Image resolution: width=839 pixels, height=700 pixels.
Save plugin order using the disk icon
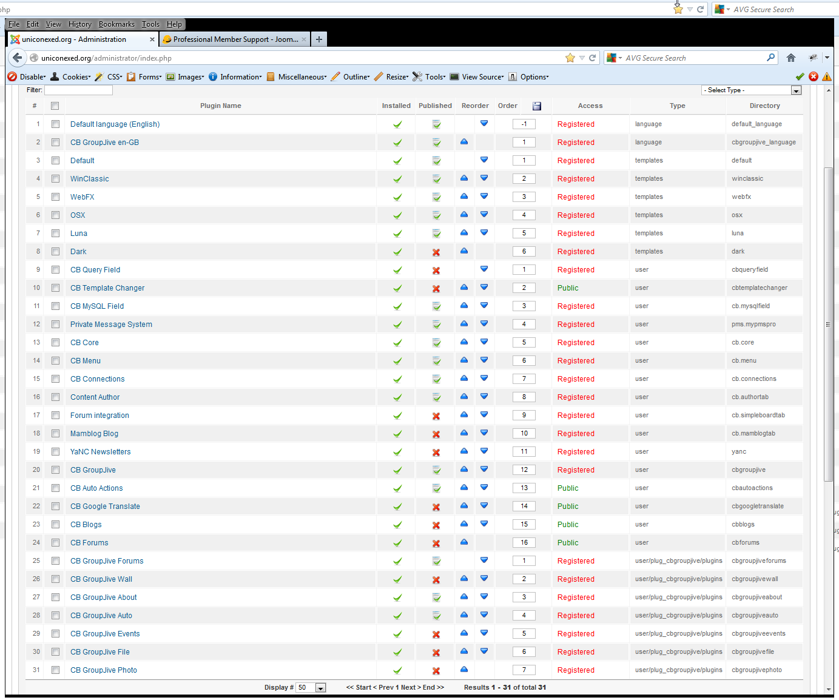pyautogui.click(x=537, y=106)
